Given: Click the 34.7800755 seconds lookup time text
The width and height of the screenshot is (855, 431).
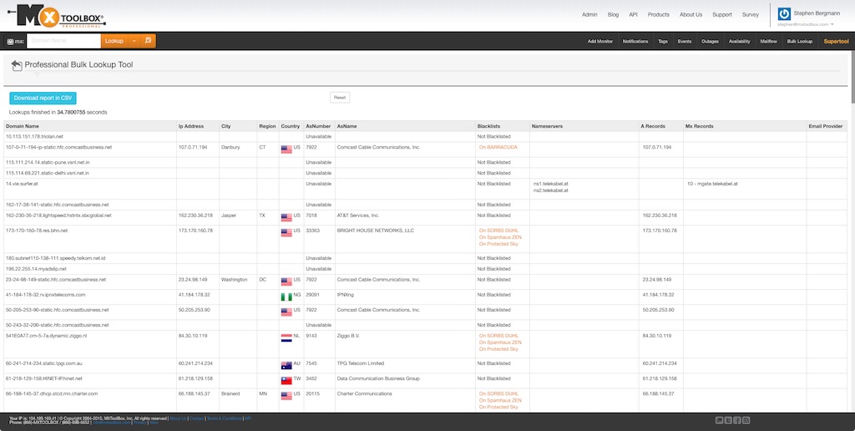Looking at the screenshot, I should (82, 113).
